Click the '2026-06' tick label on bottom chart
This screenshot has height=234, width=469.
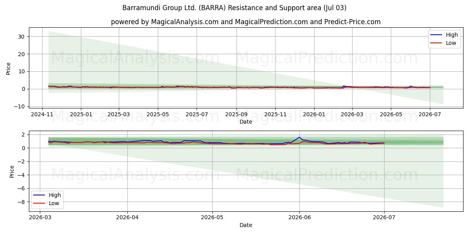point(299,218)
